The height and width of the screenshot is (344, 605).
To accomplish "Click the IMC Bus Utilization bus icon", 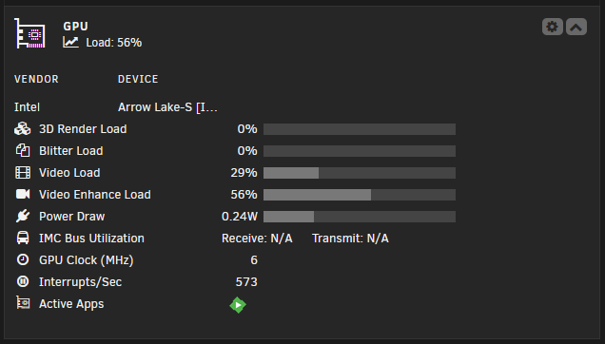I will pos(23,238).
